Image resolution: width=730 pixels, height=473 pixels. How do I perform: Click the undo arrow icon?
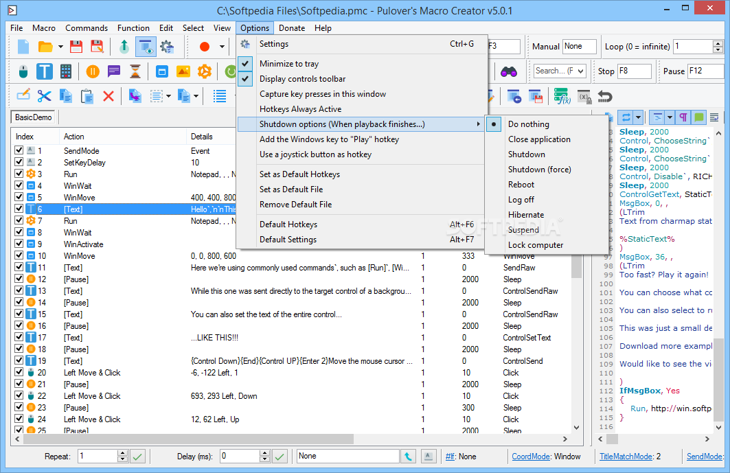[604, 96]
